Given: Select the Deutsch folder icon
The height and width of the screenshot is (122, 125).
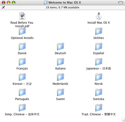Looking at the screenshot, I should pyautogui.click(x=60, y=46).
